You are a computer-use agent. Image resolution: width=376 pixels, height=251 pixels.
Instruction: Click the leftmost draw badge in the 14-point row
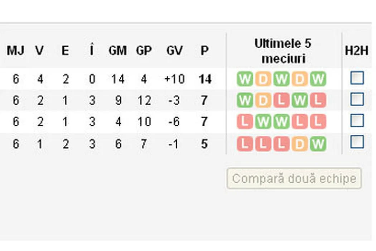tap(263, 79)
